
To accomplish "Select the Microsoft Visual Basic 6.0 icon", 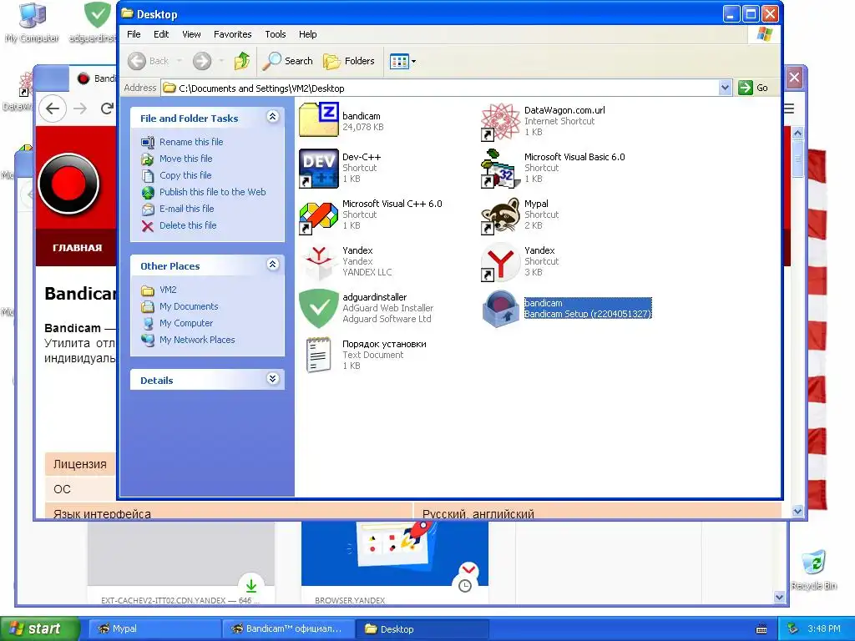I will 501,169.
